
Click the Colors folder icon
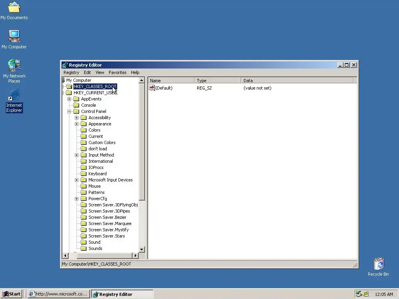click(x=84, y=130)
